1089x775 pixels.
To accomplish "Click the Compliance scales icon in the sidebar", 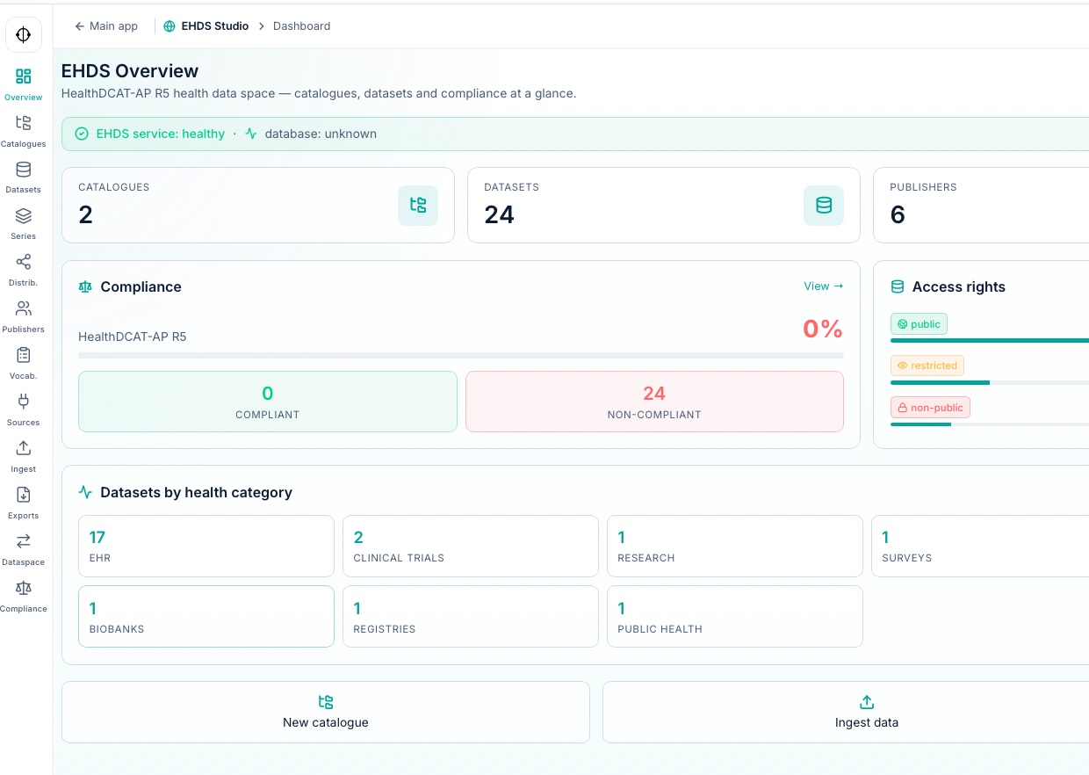I will coord(23,594).
